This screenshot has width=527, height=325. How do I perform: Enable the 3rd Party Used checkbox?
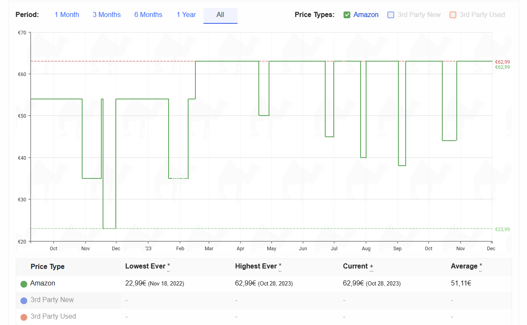(x=453, y=15)
